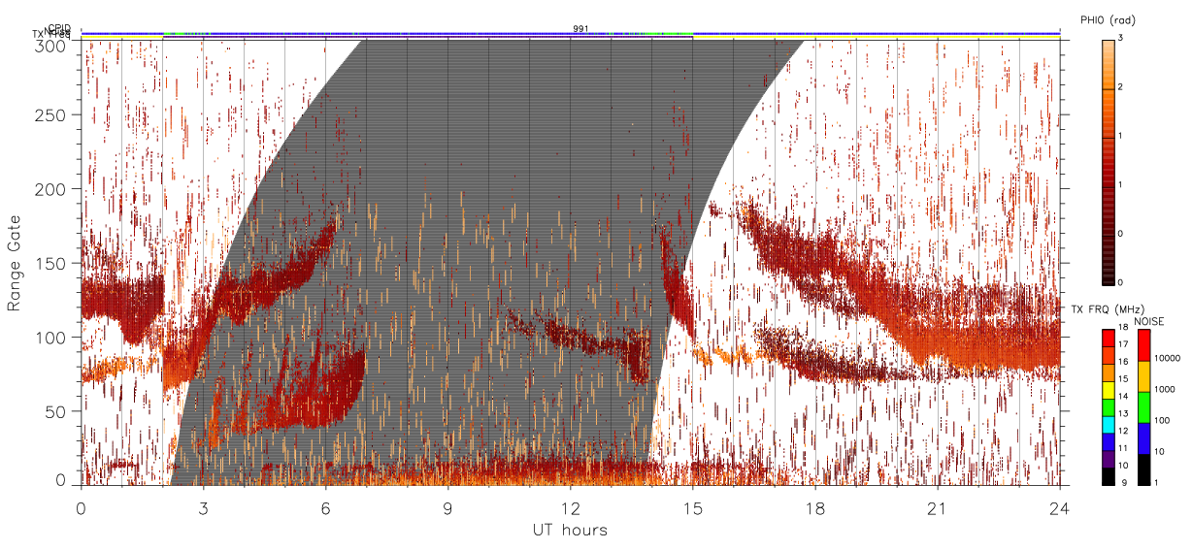The height and width of the screenshot is (550, 1192).
Task: Click the PHI0 (rad) color bar
Action: tap(1109, 161)
